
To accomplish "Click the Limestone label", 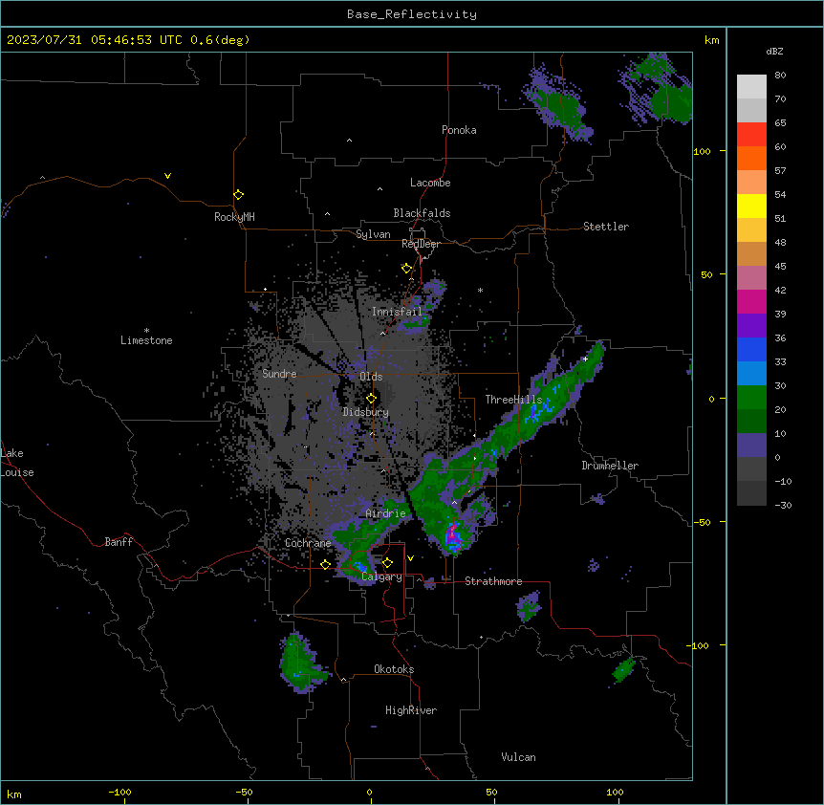I will (146, 340).
